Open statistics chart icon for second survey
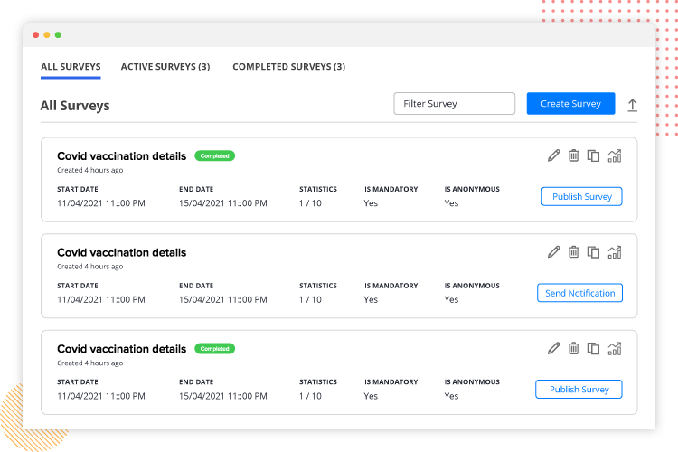The height and width of the screenshot is (452, 678). [x=615, y=252]
